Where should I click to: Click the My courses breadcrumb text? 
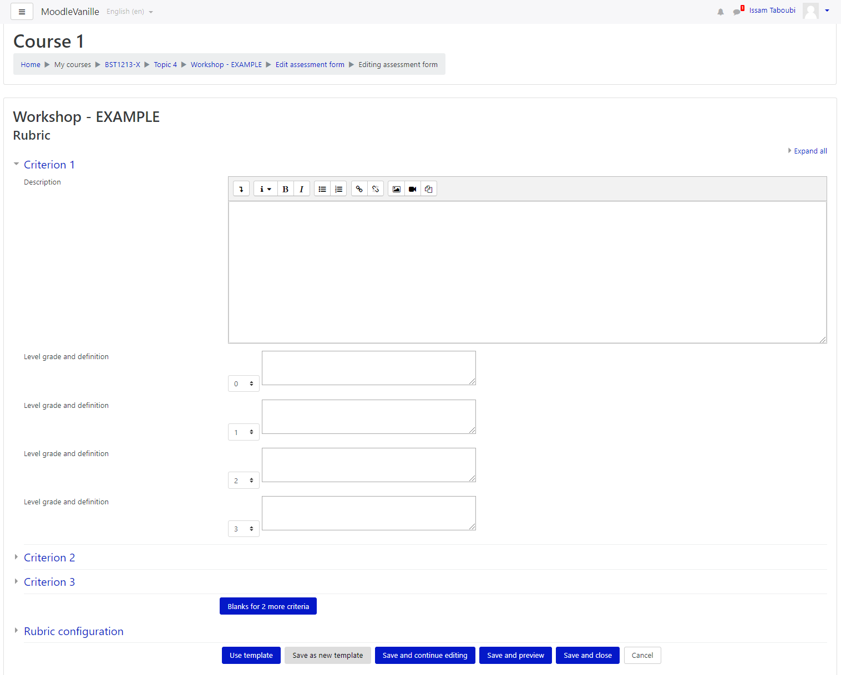(73, 65)
